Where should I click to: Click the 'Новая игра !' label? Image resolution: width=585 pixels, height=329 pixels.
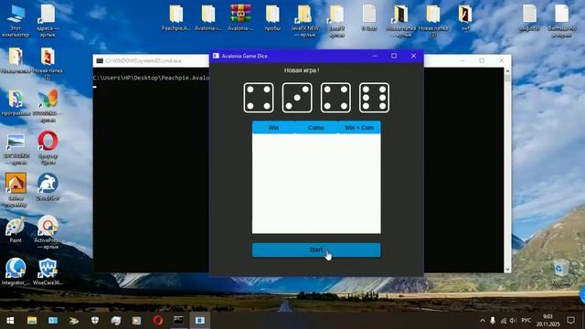click(302, 70)
